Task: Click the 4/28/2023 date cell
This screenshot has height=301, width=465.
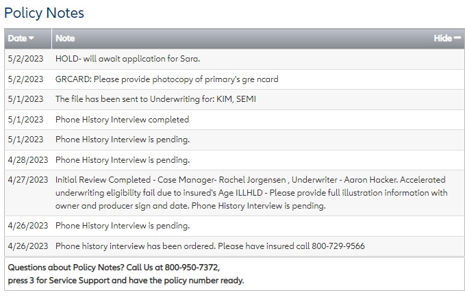Action: coord(28,160)
